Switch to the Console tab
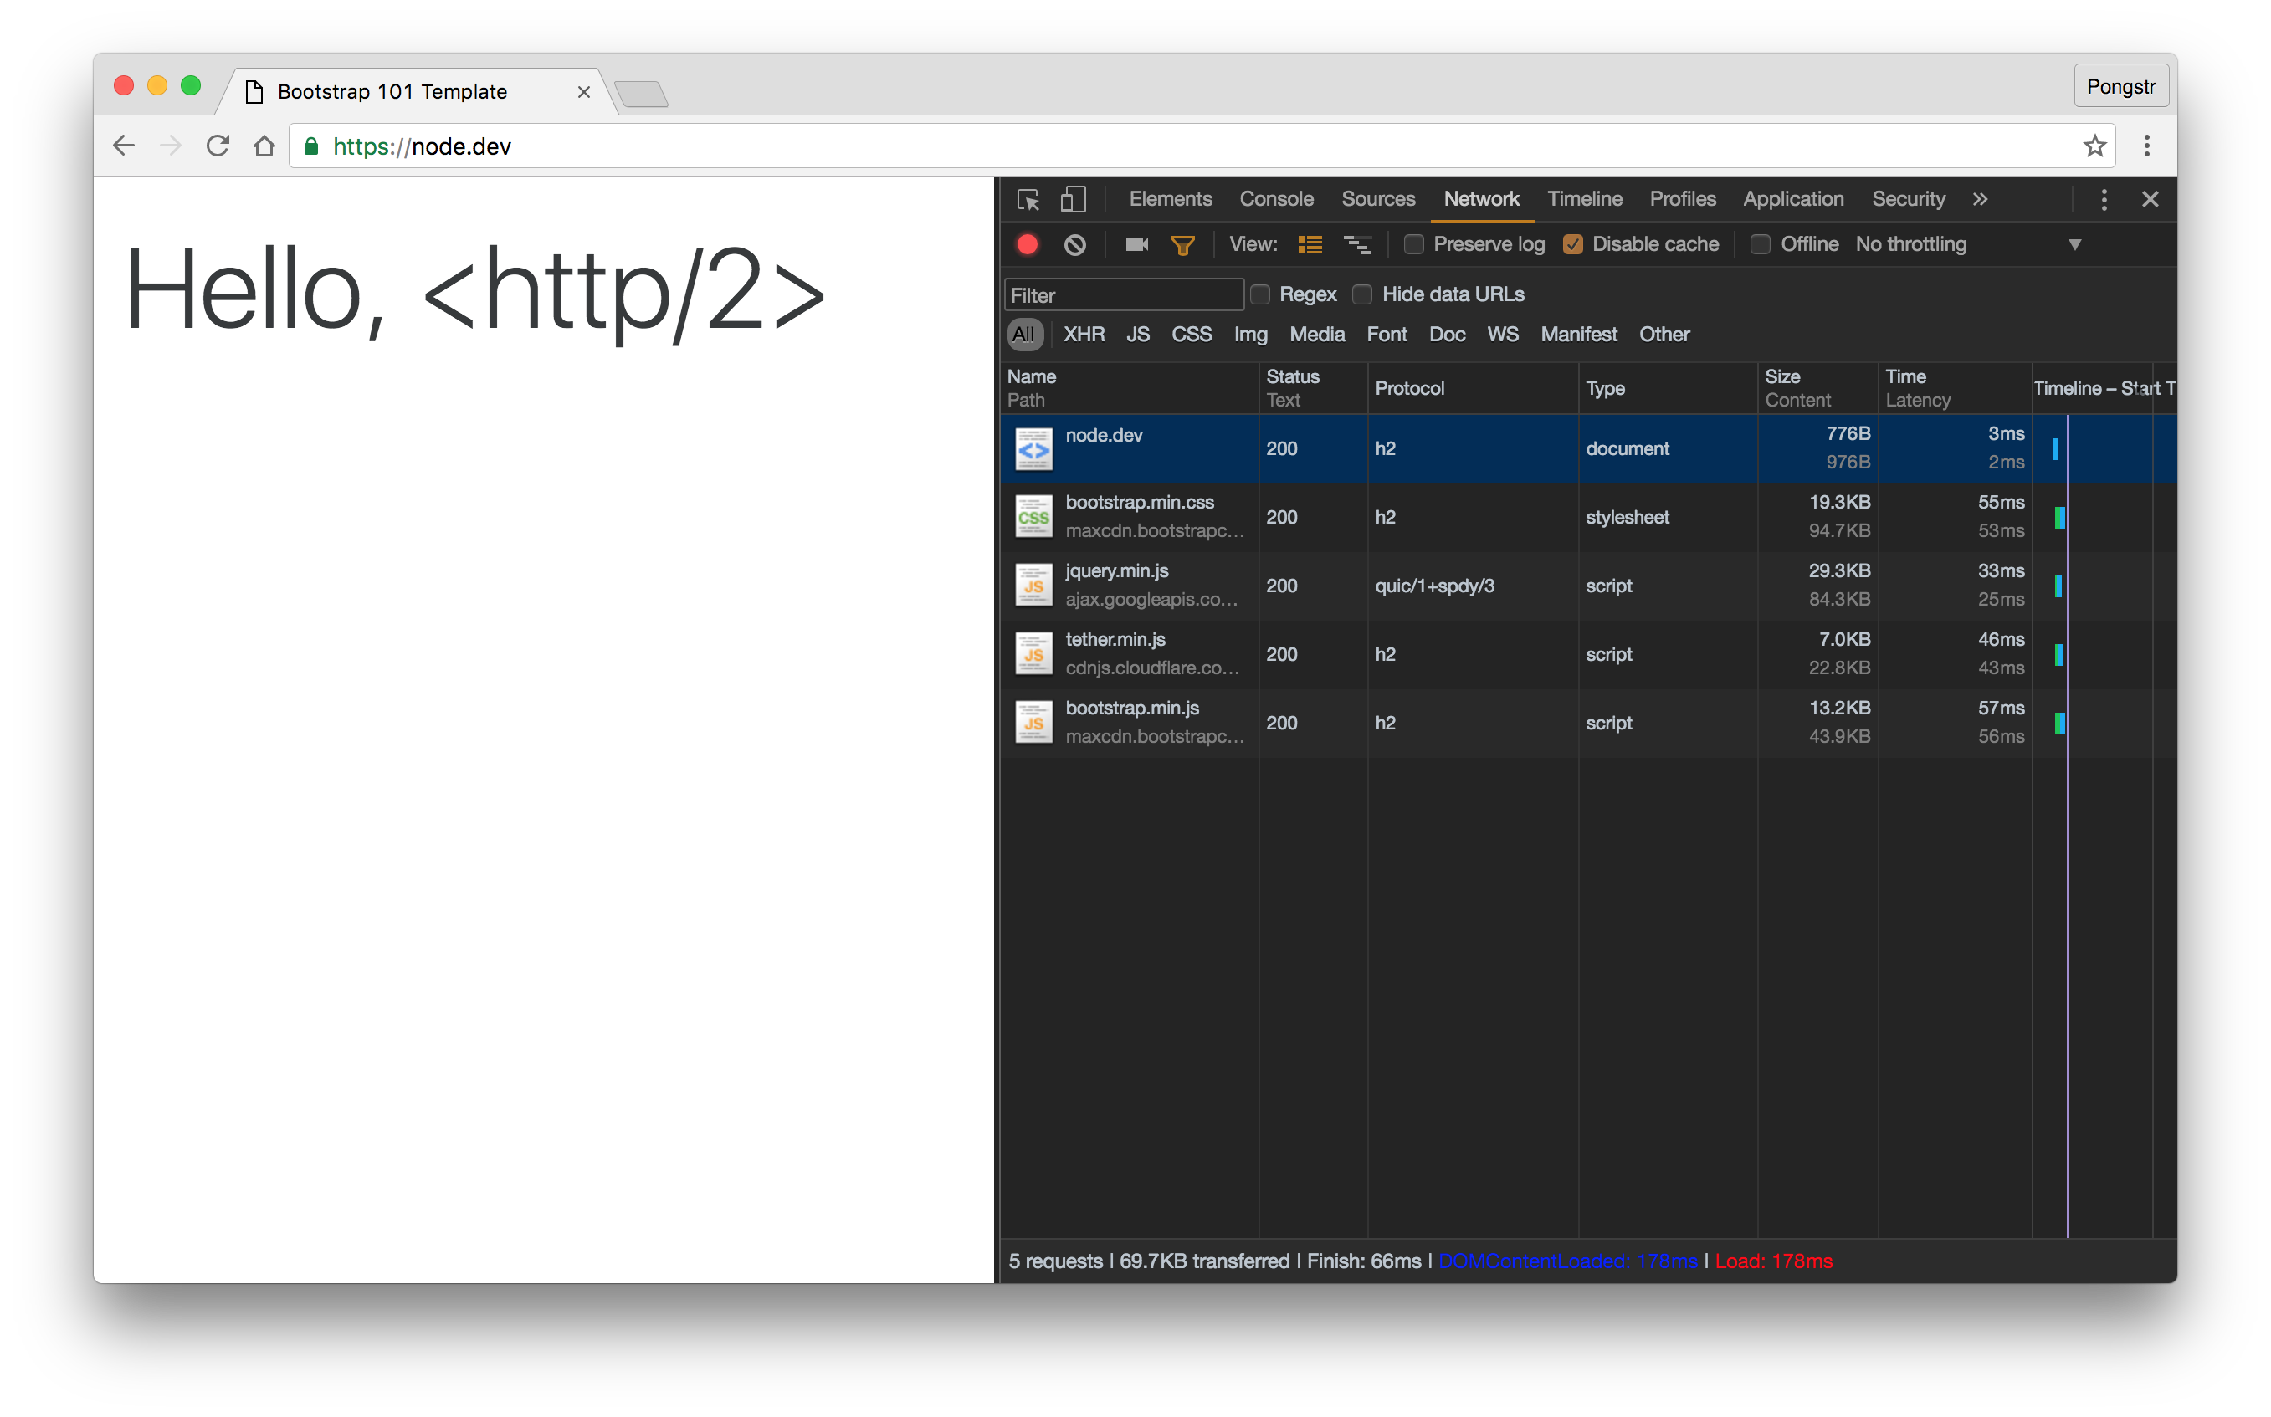 pos(1275,200)
